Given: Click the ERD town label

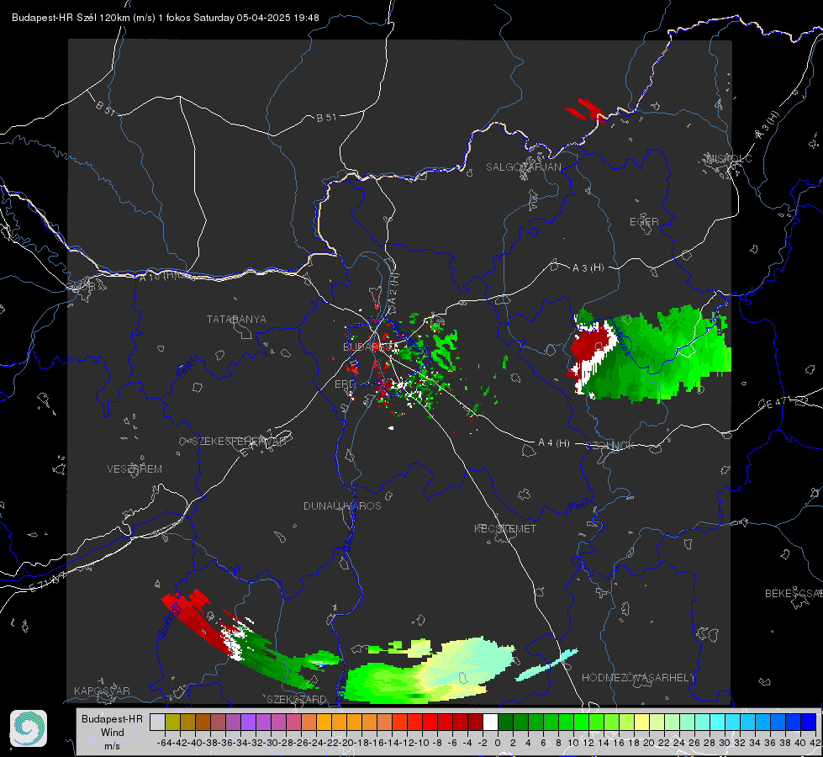Looking at the screenshot, I should (345, 384).
